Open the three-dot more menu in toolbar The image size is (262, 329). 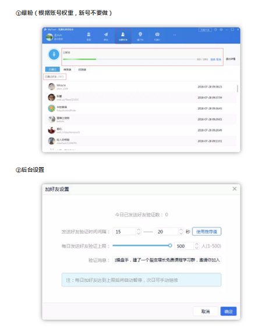point(175,35)
